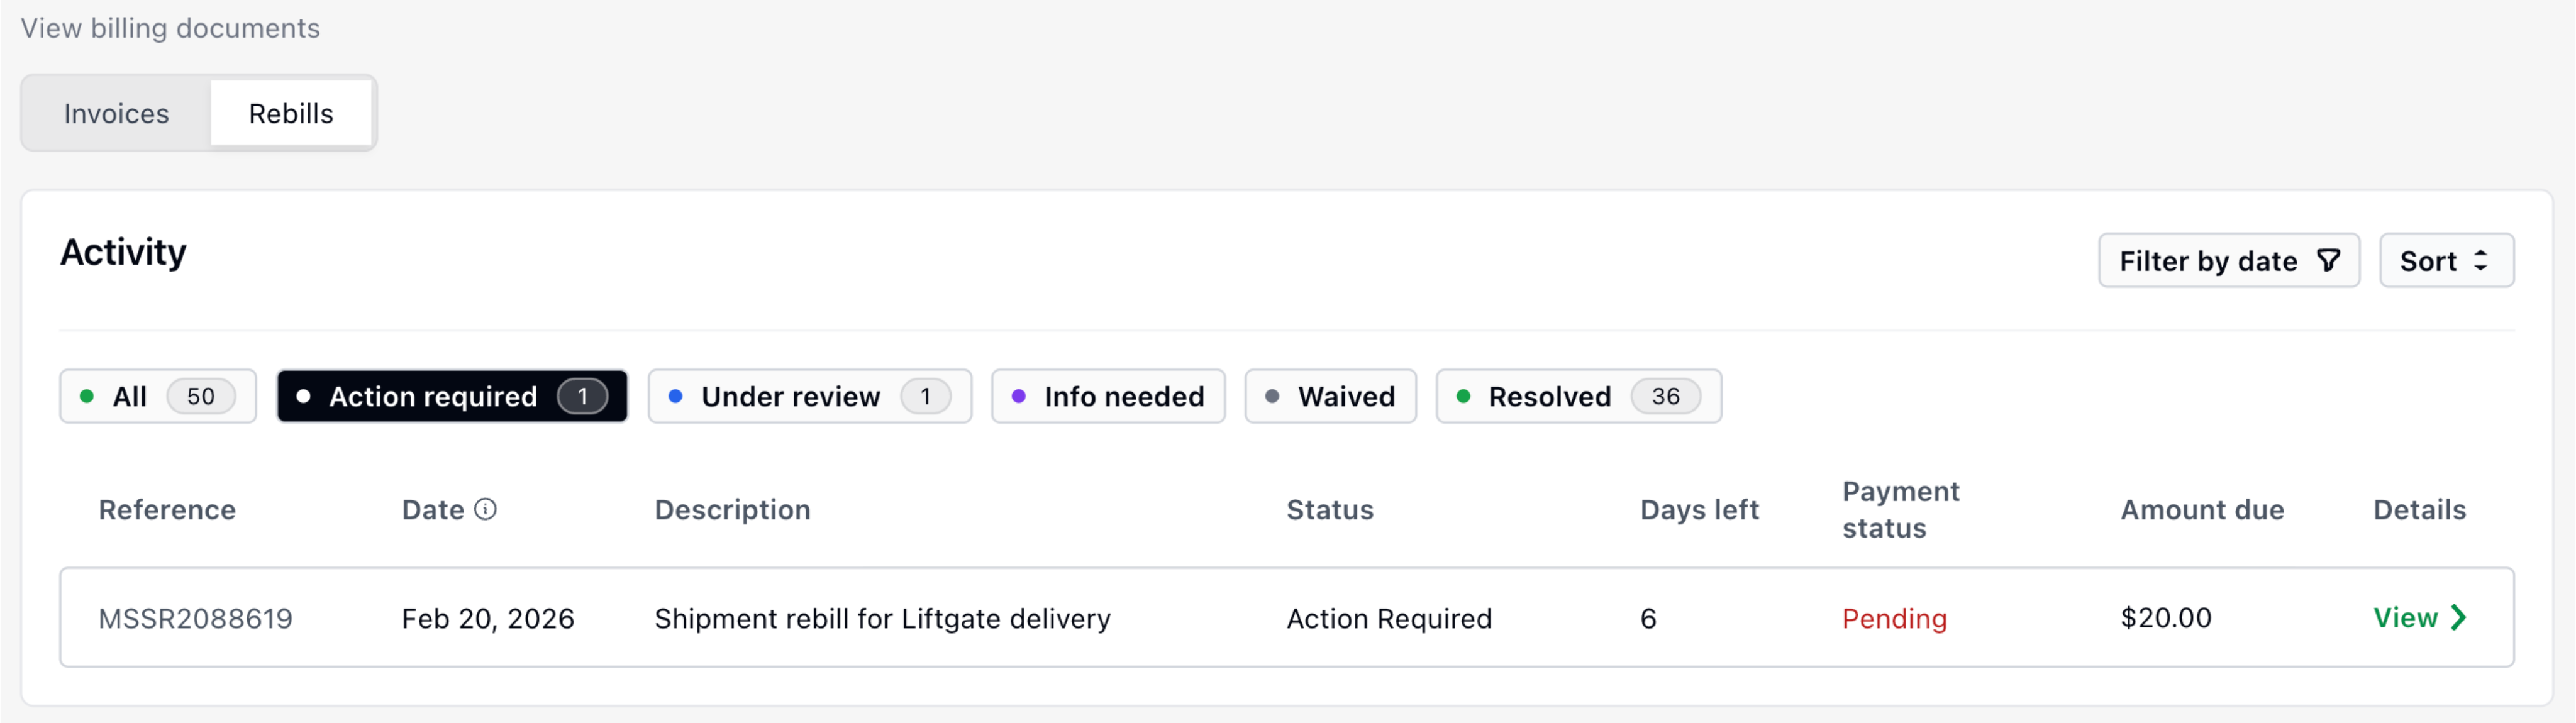The image size is (2576, 723).
Task: Click the MSSR2088619 reference number
Action: pyautogui.click(x=195, y=618)
